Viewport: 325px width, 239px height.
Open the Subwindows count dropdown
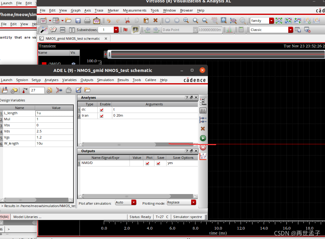(x=116, y=30)
